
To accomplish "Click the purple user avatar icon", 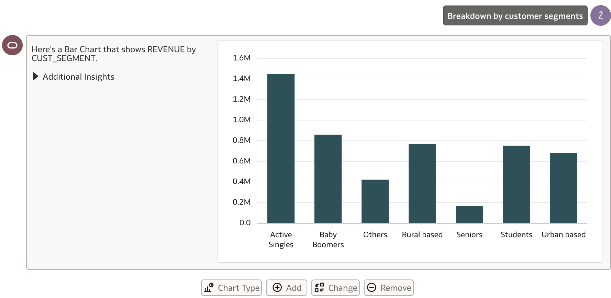I will tap(600, 15).
